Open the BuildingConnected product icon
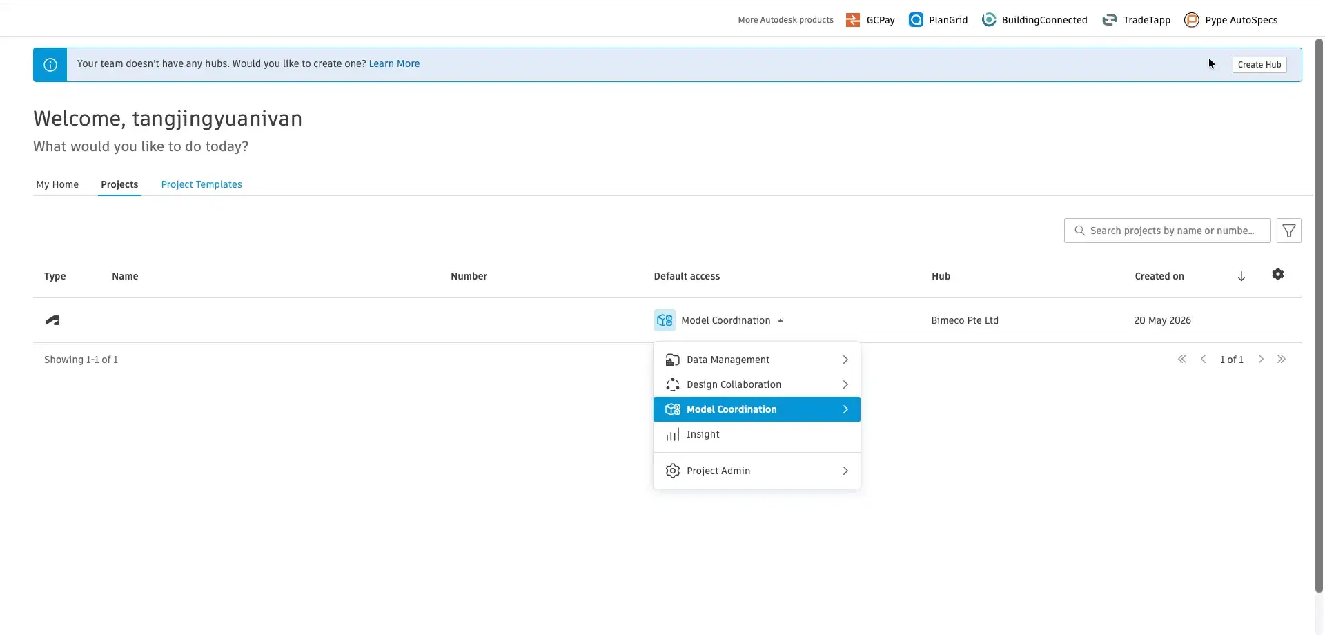 (989, 20)
